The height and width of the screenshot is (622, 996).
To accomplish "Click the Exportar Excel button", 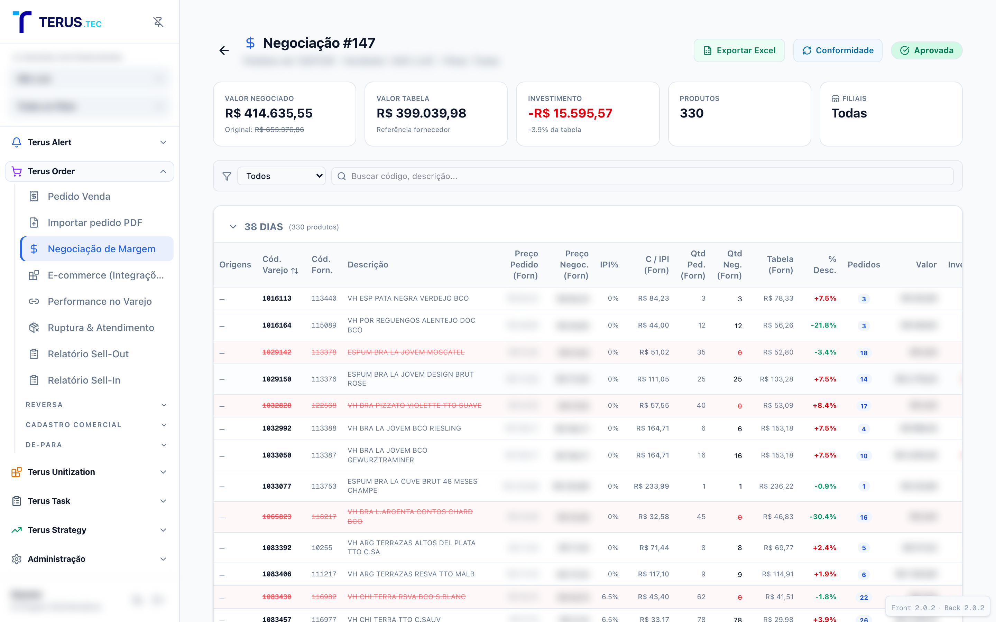I will point(739,50).
